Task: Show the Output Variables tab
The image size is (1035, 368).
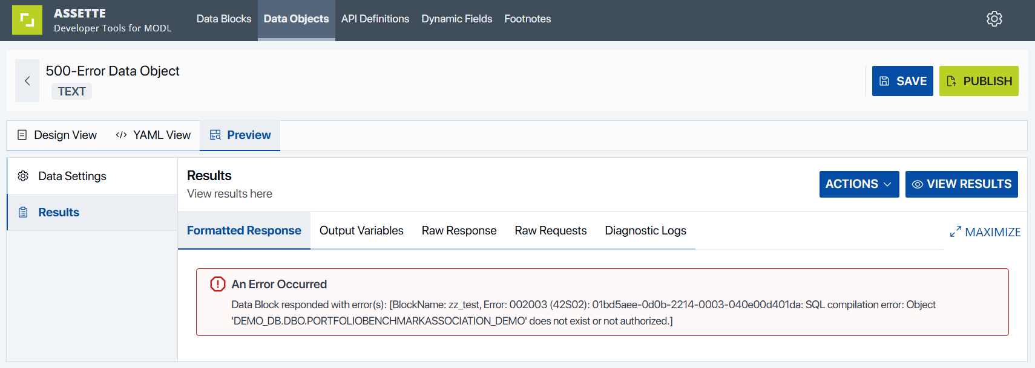Action: click(361, 231)
